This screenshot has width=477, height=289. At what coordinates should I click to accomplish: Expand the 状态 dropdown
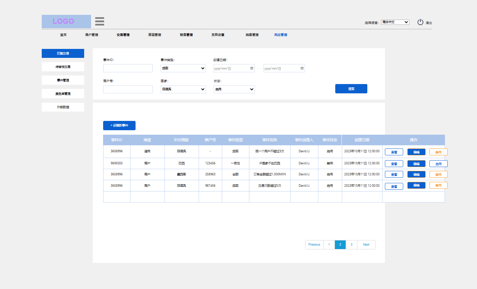pos(234,89)
